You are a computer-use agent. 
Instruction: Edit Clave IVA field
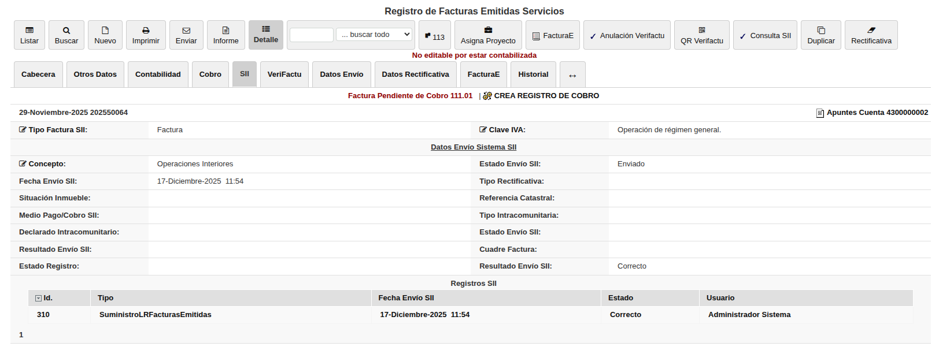[483, 130]
